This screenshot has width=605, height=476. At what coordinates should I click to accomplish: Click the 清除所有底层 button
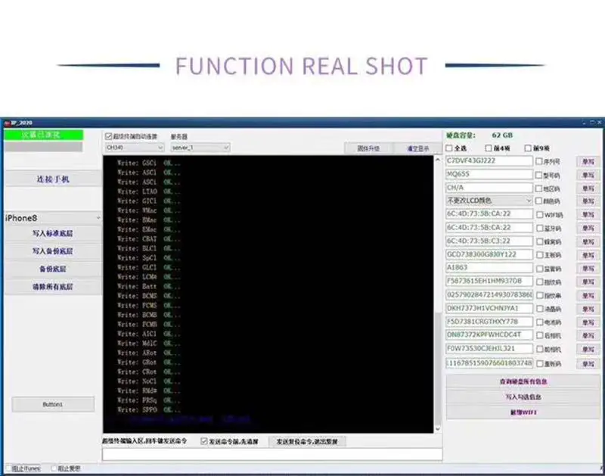53,287
